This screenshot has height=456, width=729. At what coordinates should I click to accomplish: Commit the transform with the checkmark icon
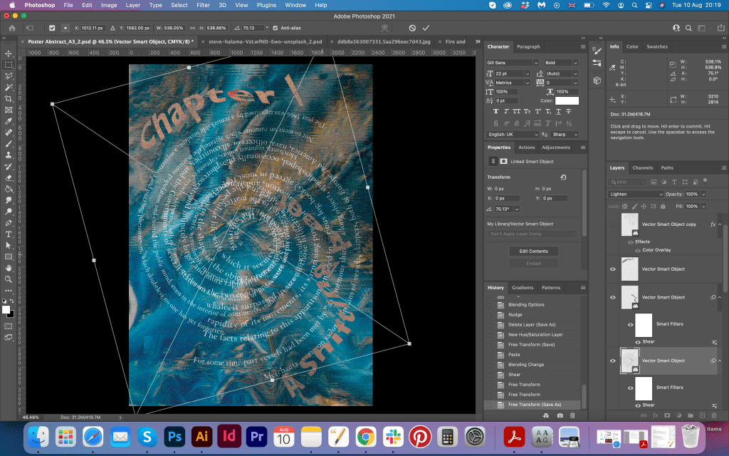click(x=426, y=28)
